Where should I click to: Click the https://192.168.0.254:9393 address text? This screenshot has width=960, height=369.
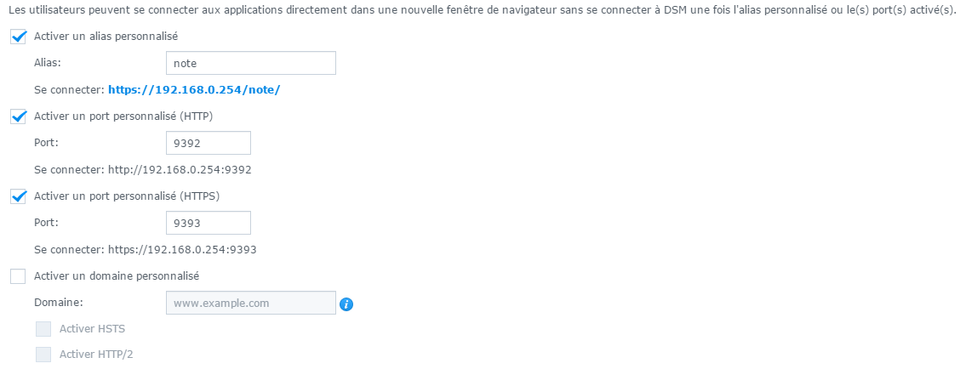click(x=182, y=250)
